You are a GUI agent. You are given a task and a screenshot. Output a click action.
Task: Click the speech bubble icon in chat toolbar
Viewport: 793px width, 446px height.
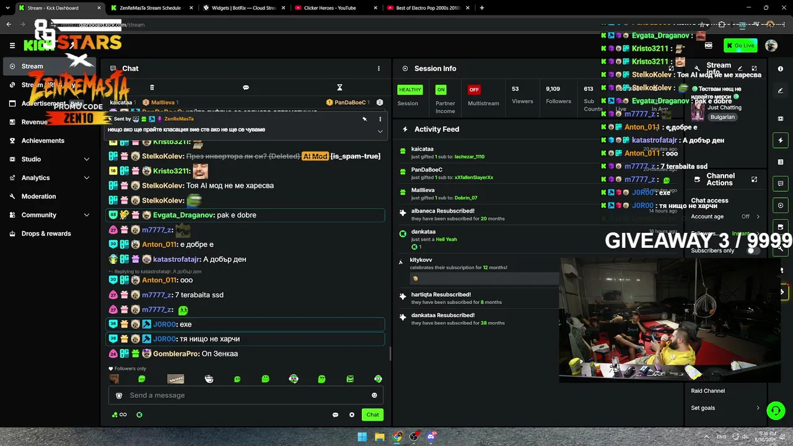[246, 87]
